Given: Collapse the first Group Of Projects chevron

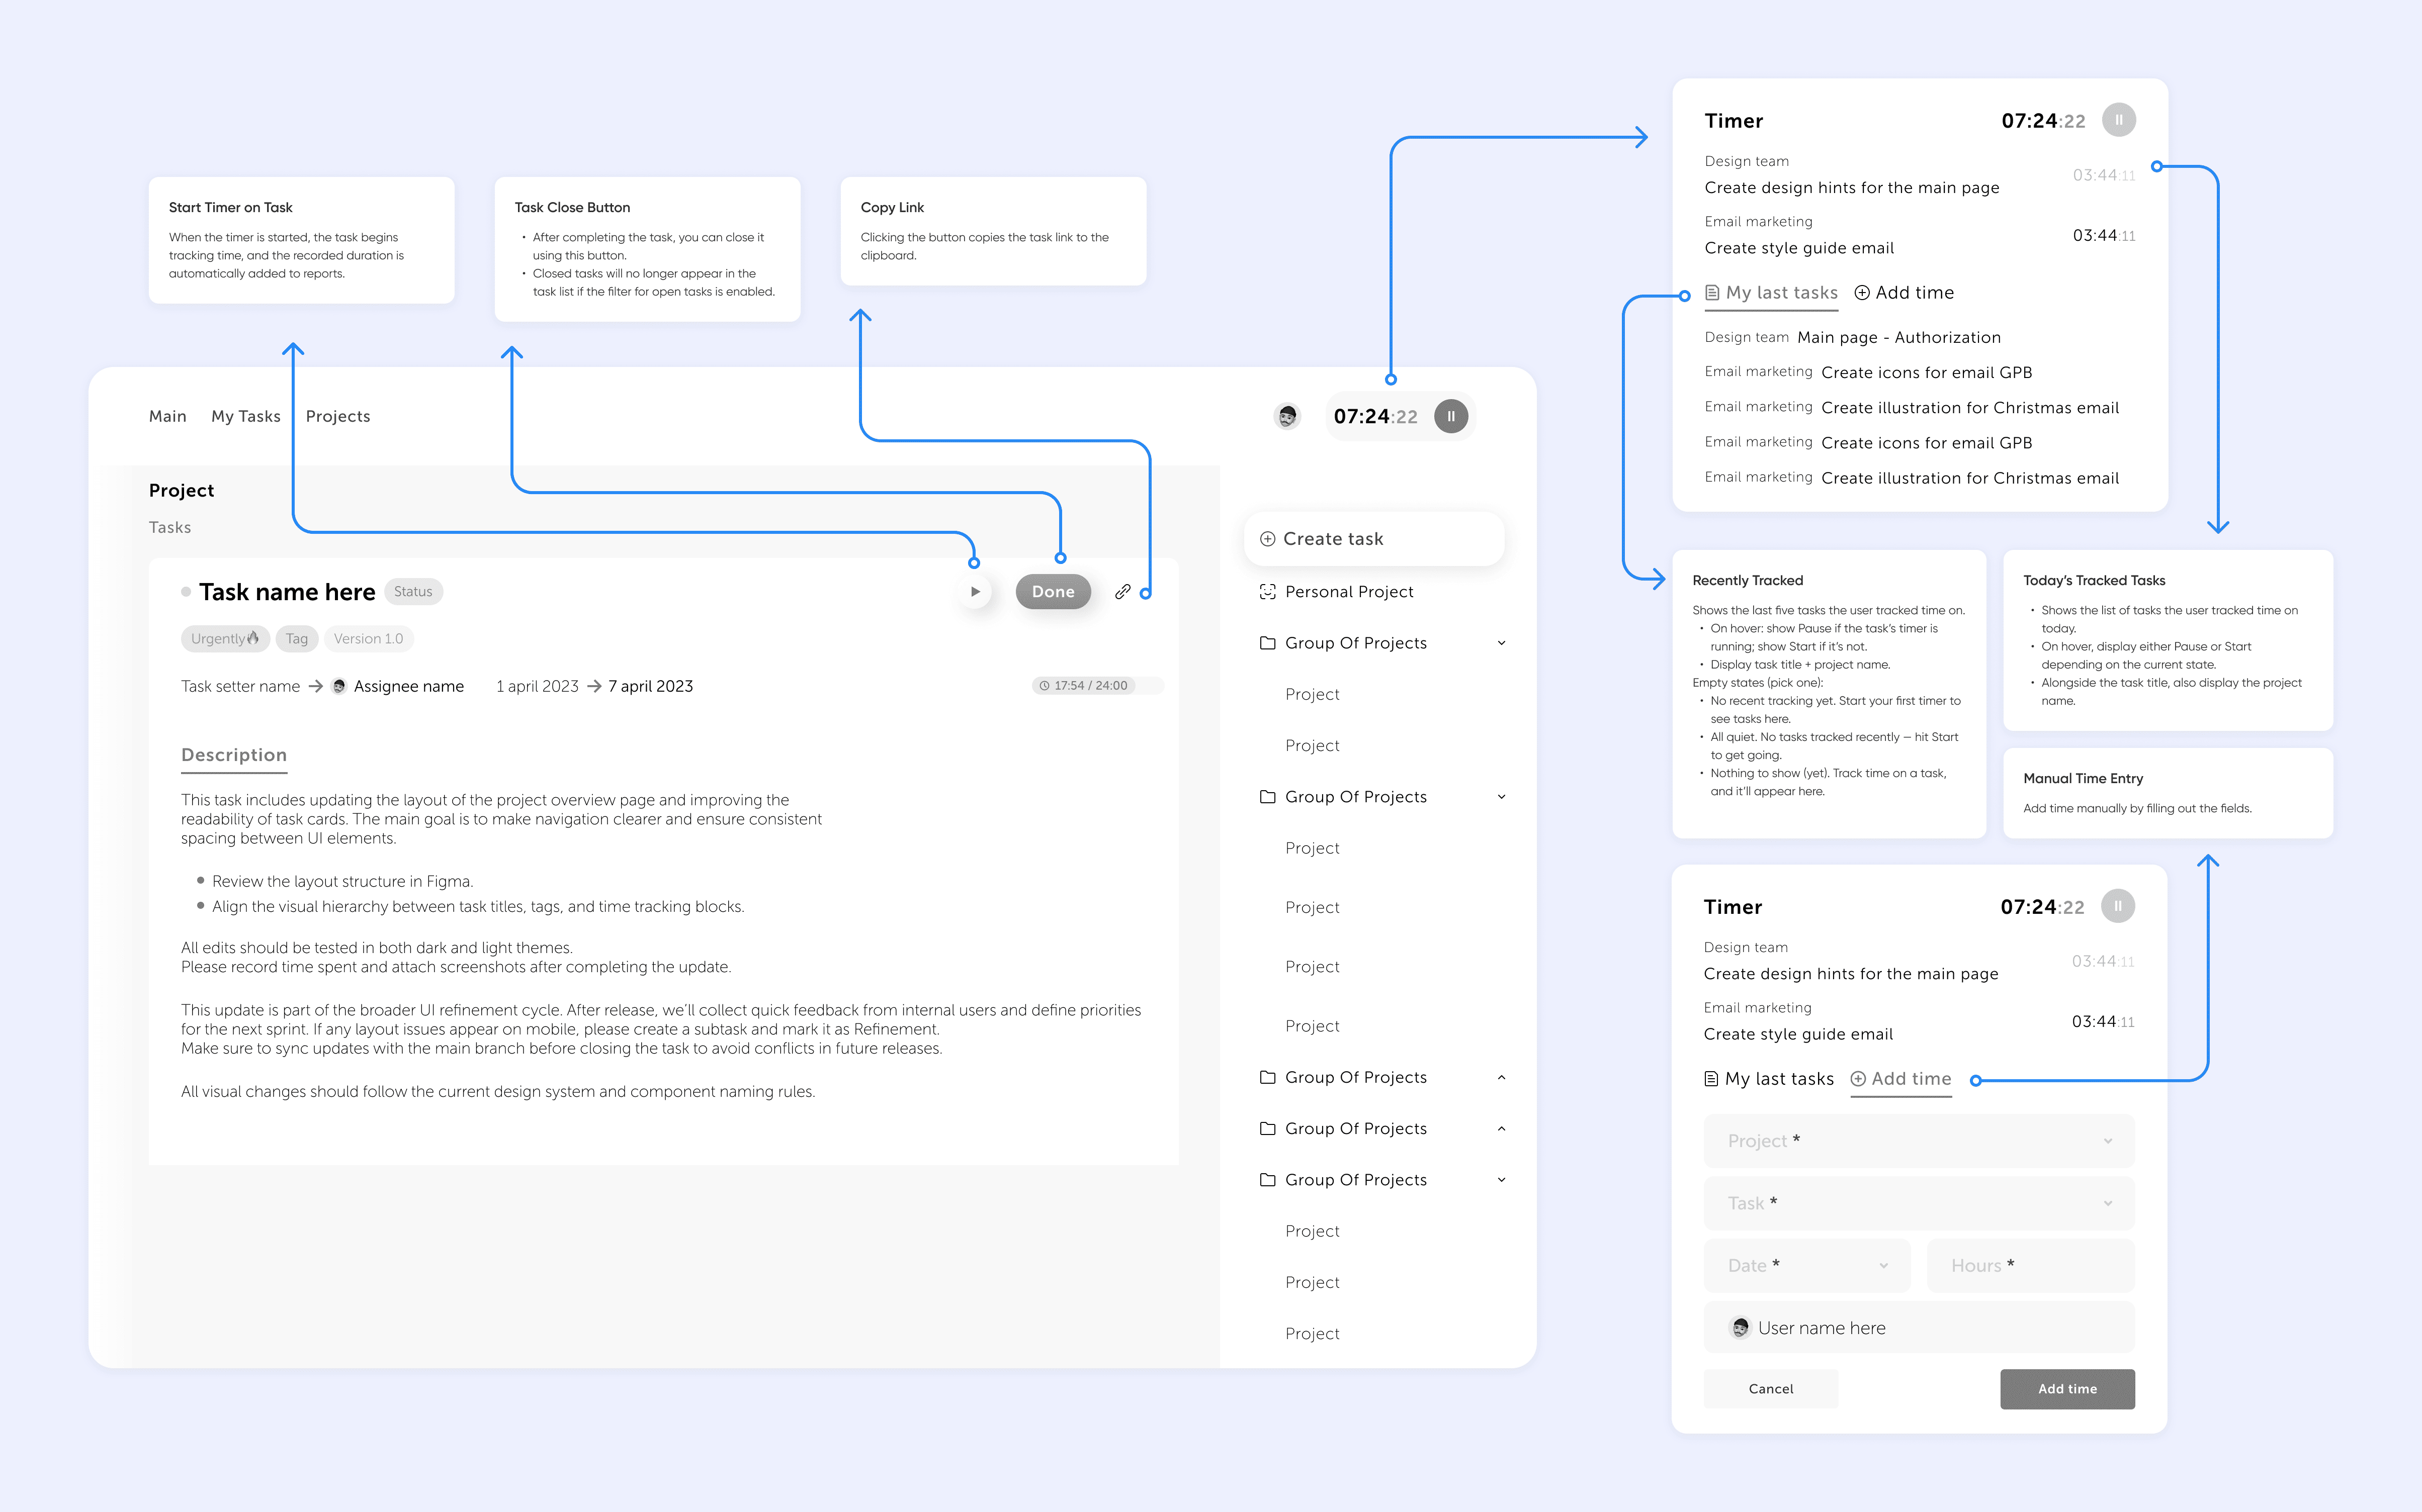Looking at the screenshot, I should [x=1501, y=643].
